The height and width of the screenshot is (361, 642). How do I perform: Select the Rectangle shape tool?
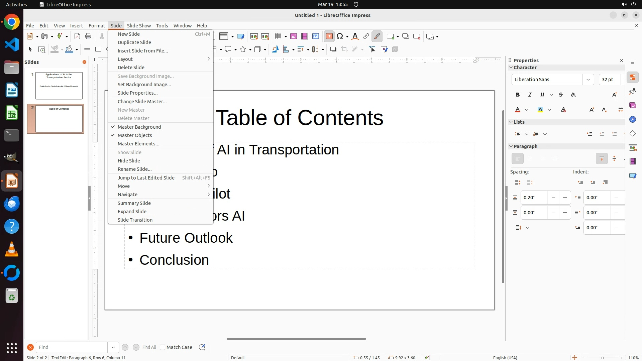(98, 49)
